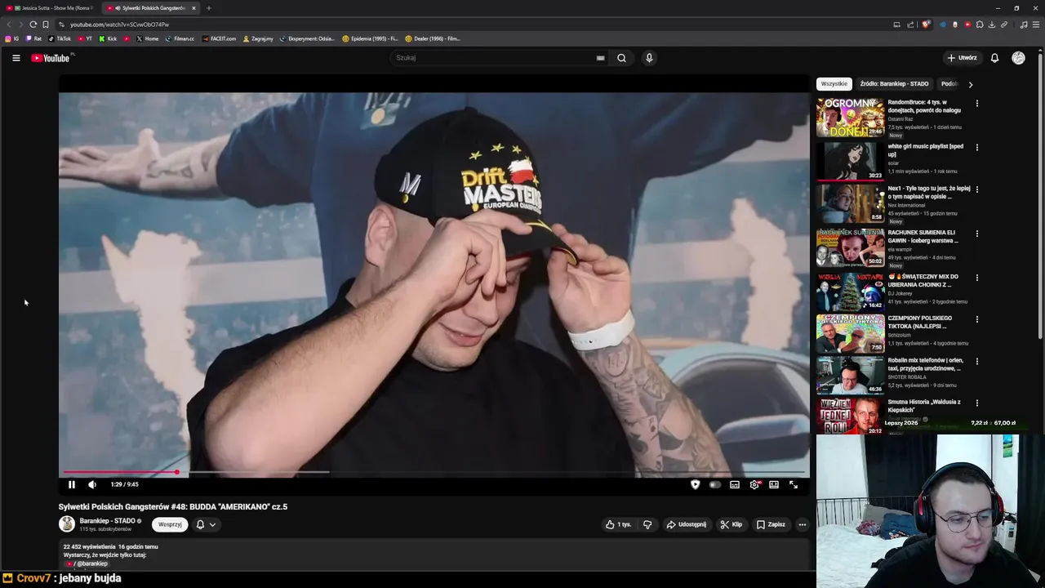The height and width of the screenshot is (588, 1045).
Task: Select the Podobne filter chip
Action: pos(949,83)
